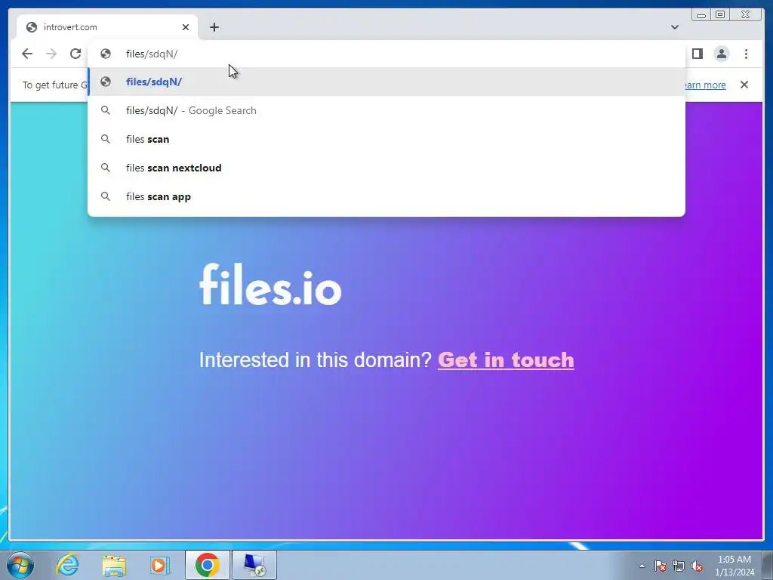Click the network status tray icon
The width and height of the screenshot is (773, 580).
point(679,566)
